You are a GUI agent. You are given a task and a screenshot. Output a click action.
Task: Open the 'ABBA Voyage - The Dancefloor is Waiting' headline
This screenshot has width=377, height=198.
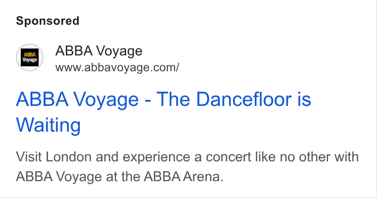163,112
